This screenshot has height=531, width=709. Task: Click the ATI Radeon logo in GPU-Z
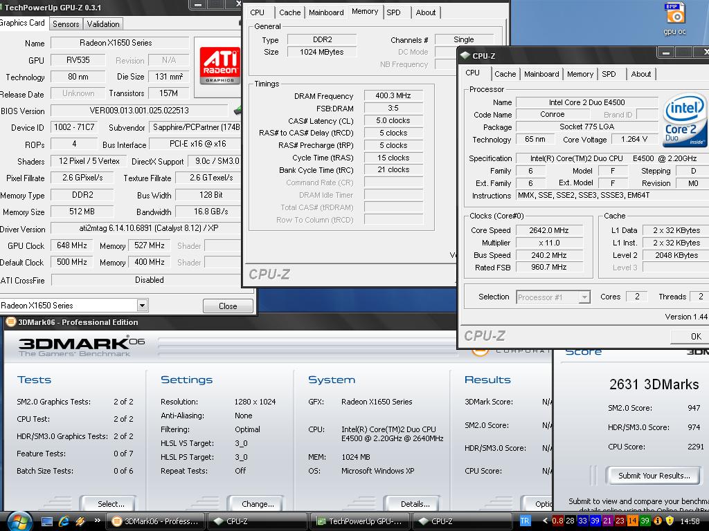coord(219,66)
